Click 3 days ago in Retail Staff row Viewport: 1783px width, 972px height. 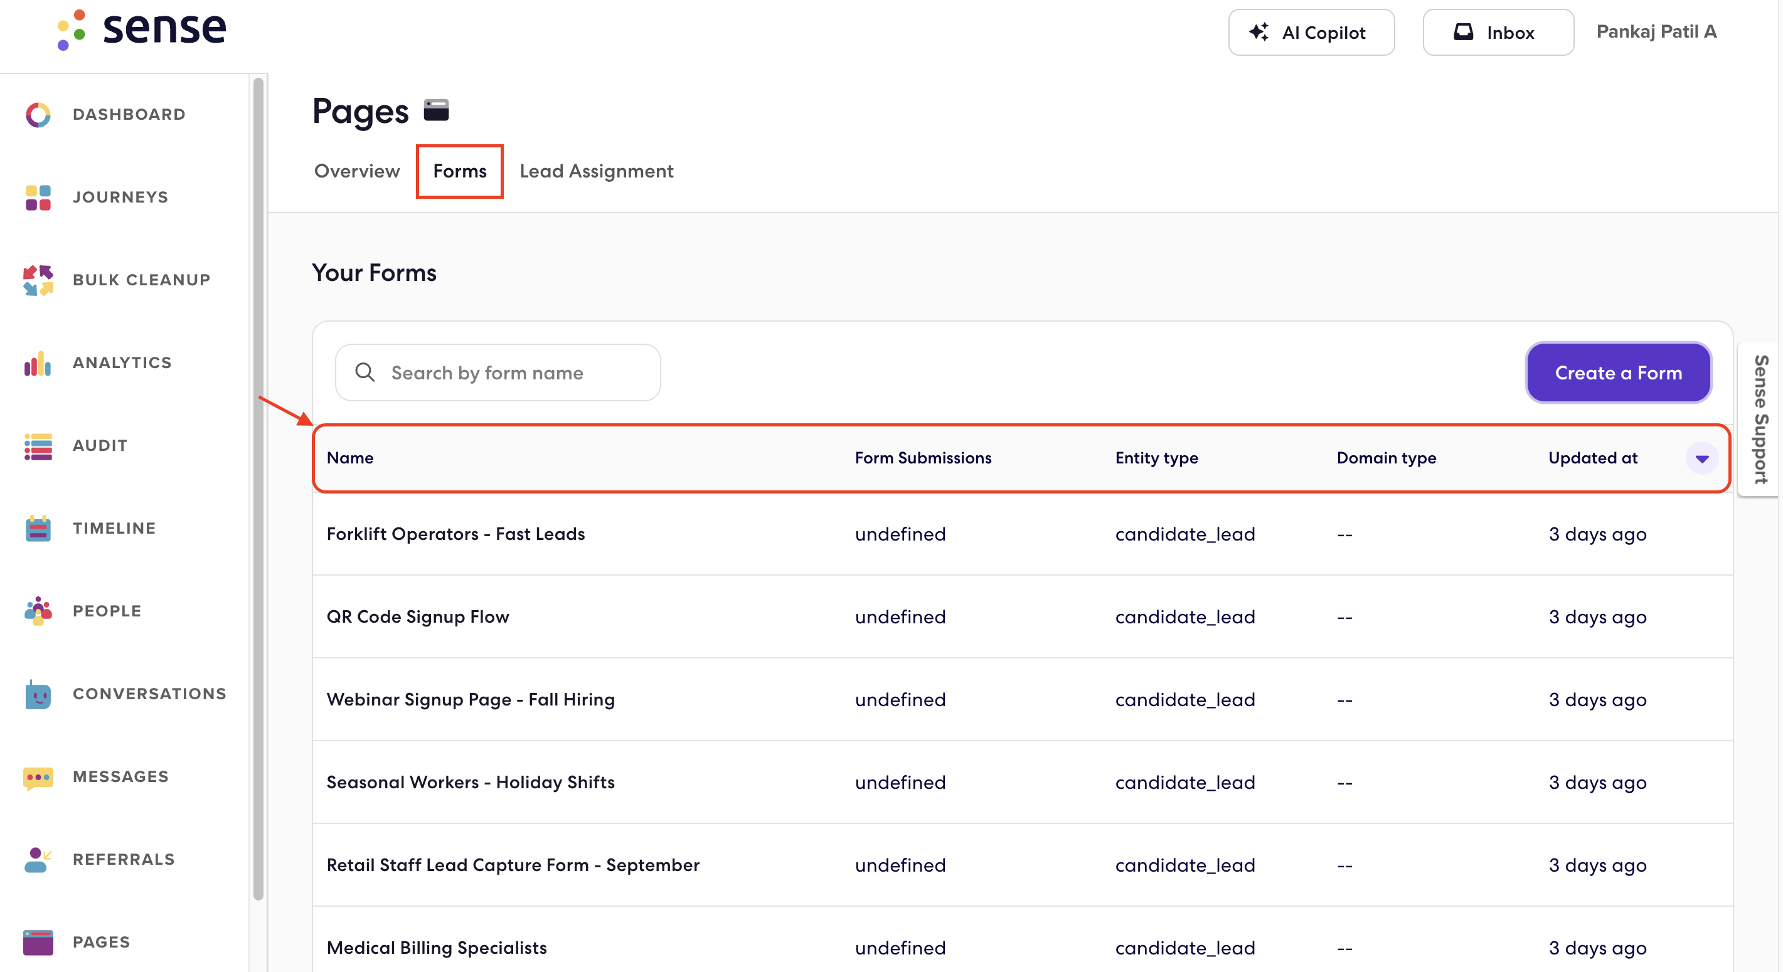point(1597,865)
